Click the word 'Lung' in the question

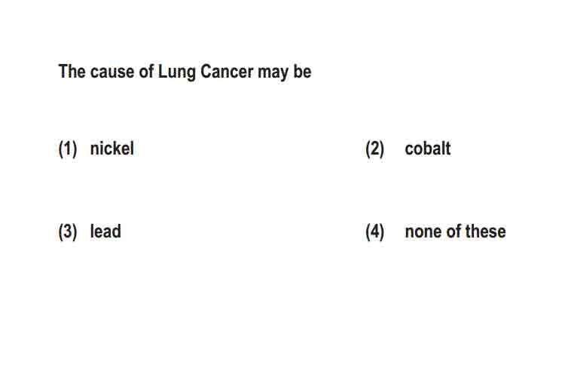tap(177, 72)
